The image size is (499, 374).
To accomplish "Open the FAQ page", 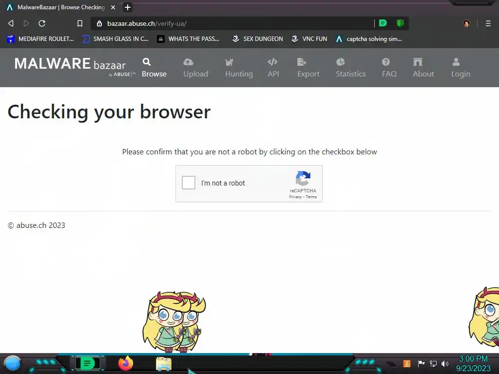I will [389, 68].
